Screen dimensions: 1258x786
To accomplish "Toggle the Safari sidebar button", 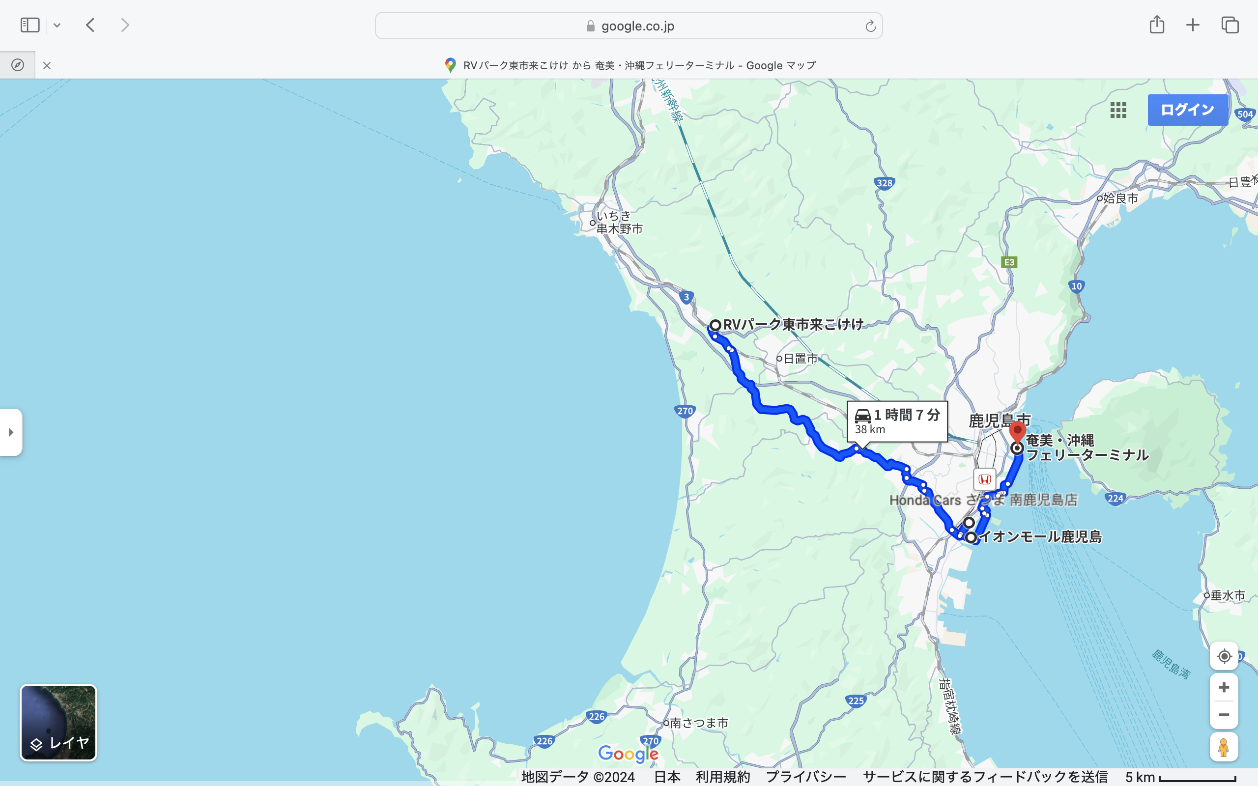I will [29, 25].
